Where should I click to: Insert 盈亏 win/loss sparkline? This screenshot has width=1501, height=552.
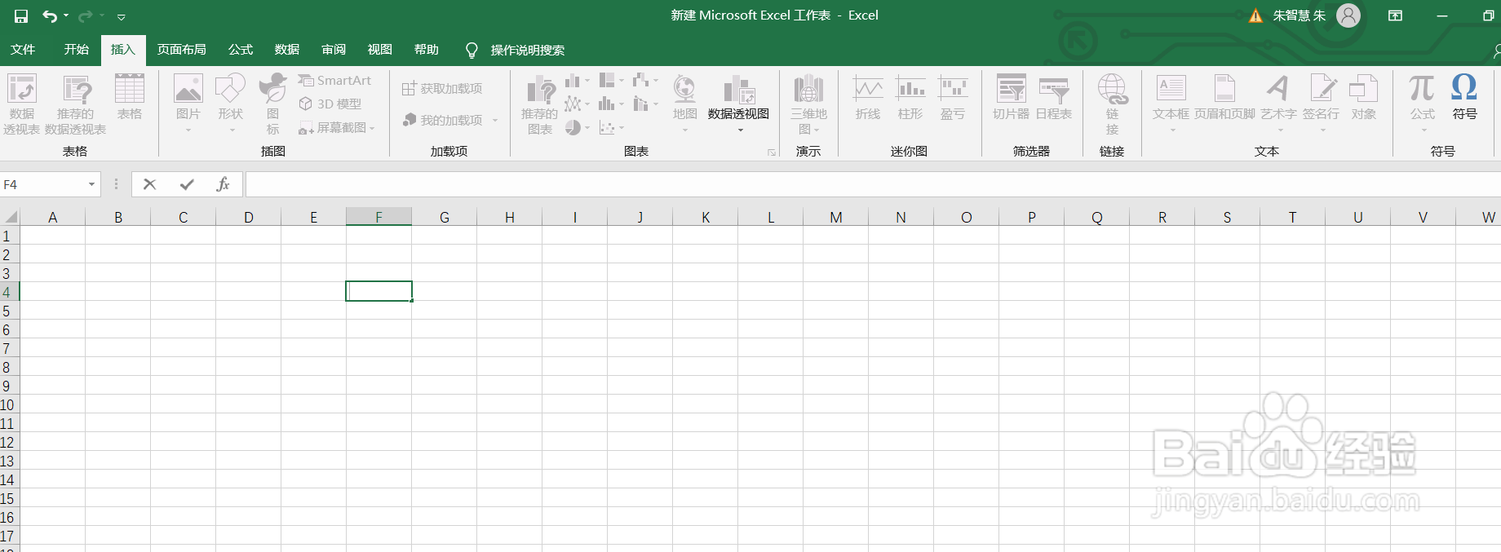tap(953, 98)
